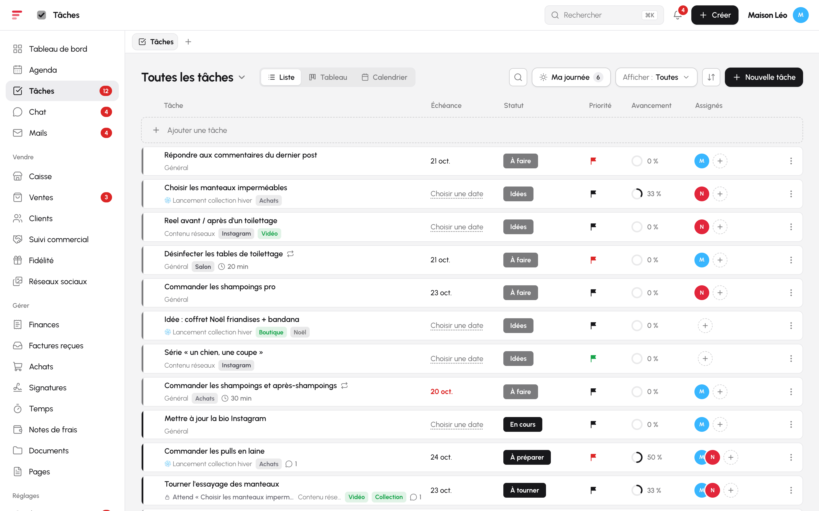
Task: Switch to Tableau view
Action: [328, 77]
